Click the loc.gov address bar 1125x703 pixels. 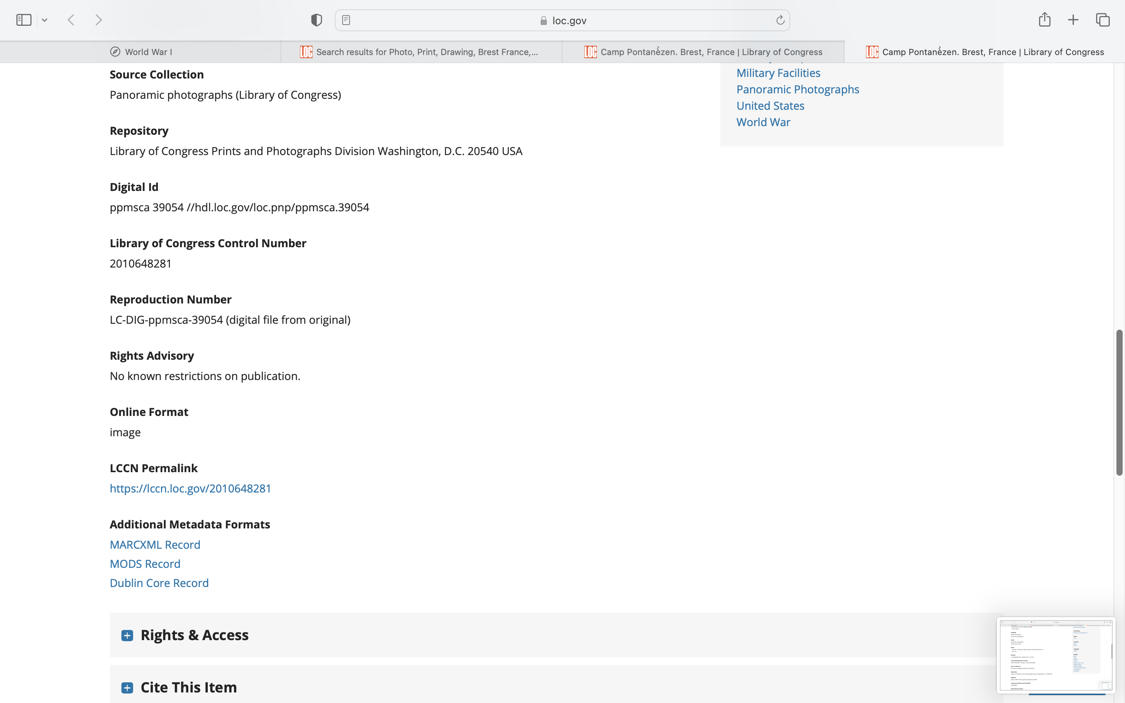coord(562,20)
